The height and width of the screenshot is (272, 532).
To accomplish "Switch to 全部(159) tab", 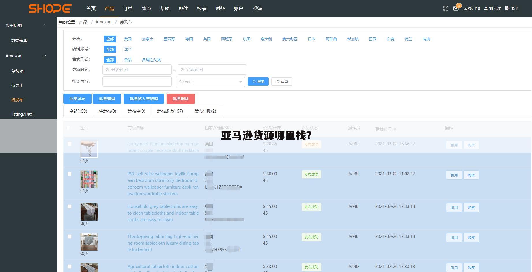I will pos(78,111).
